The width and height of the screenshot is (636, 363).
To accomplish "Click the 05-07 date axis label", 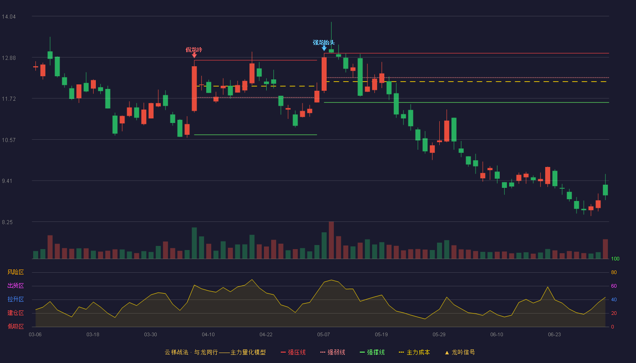I will tap(323, 334).
